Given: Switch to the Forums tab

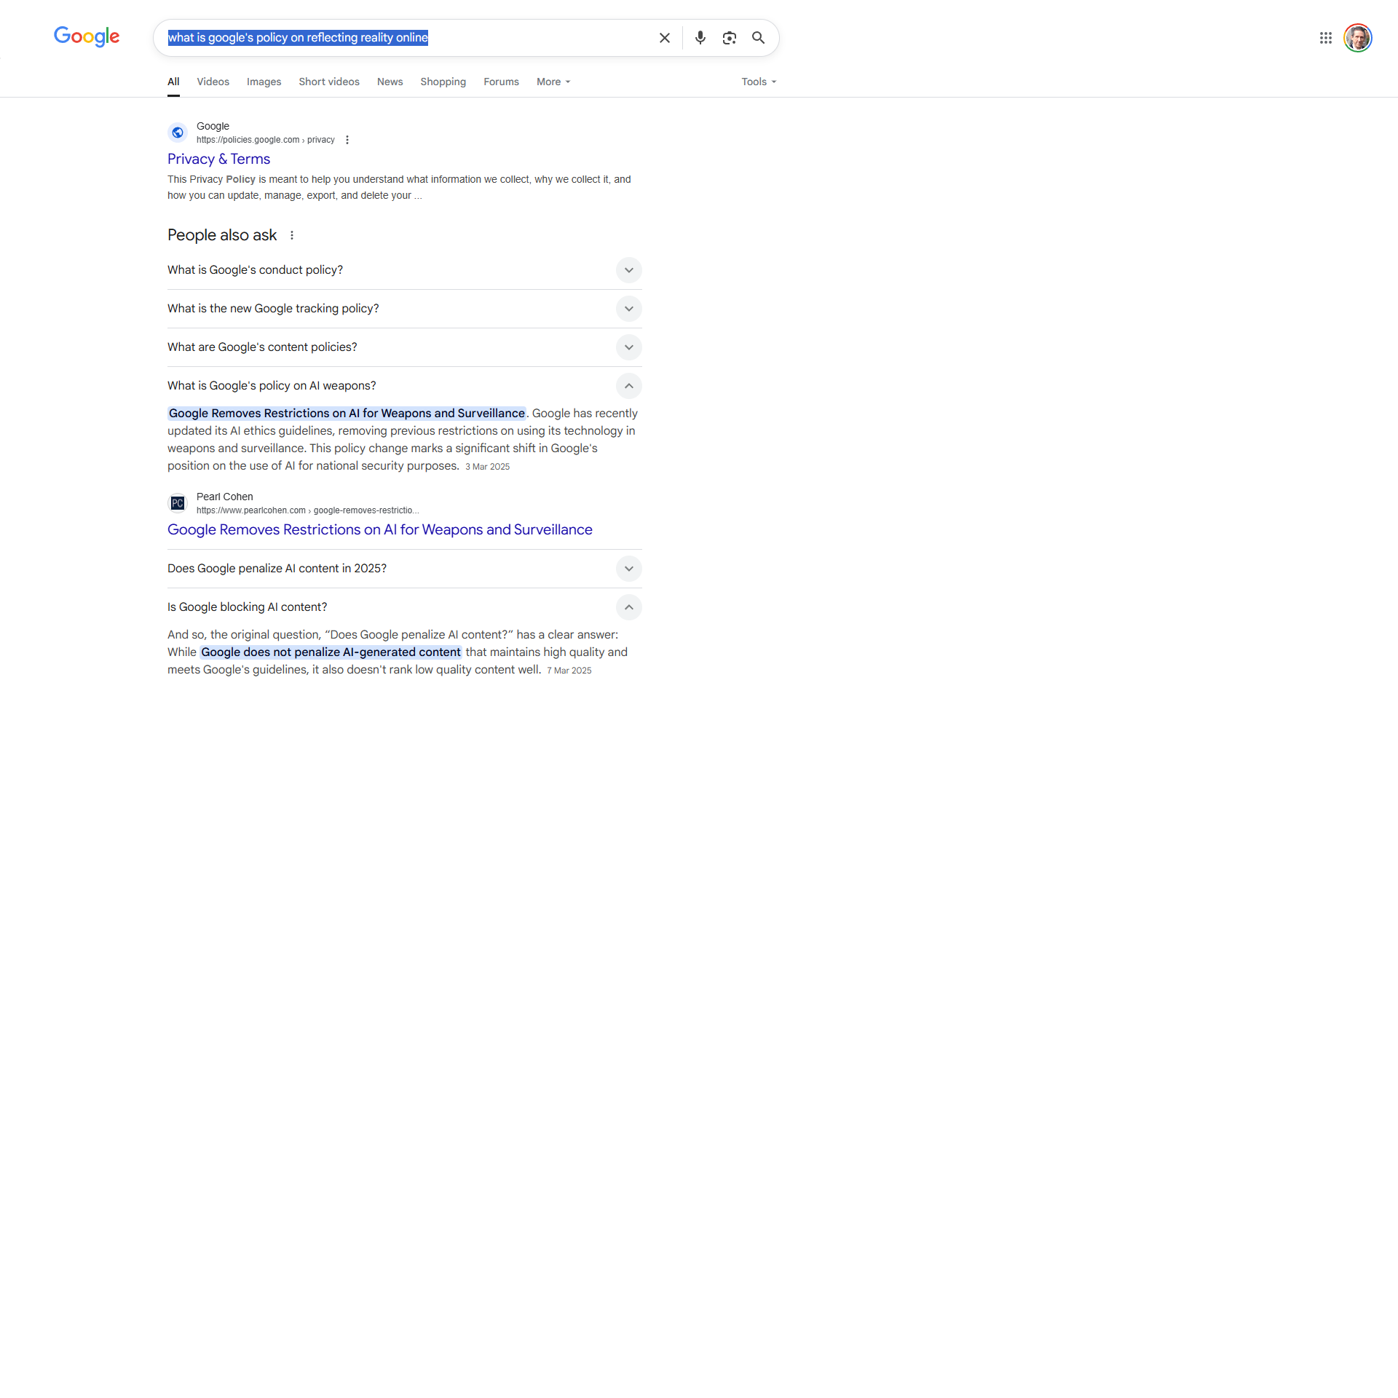Looking at the screenshot, I should coord(501,82).
